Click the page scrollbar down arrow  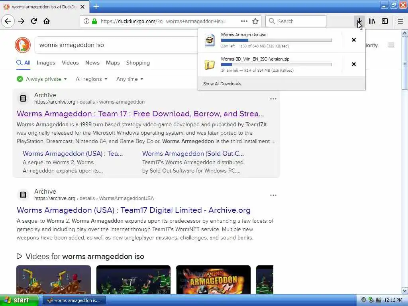[x=405, y=290]
